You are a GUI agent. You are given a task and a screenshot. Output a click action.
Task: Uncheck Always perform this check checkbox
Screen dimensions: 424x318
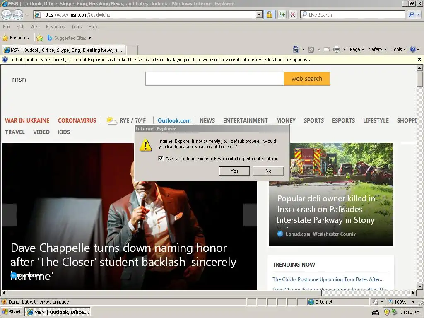161,159
